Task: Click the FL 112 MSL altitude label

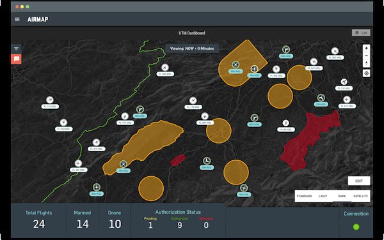Action: click(50, 107)
